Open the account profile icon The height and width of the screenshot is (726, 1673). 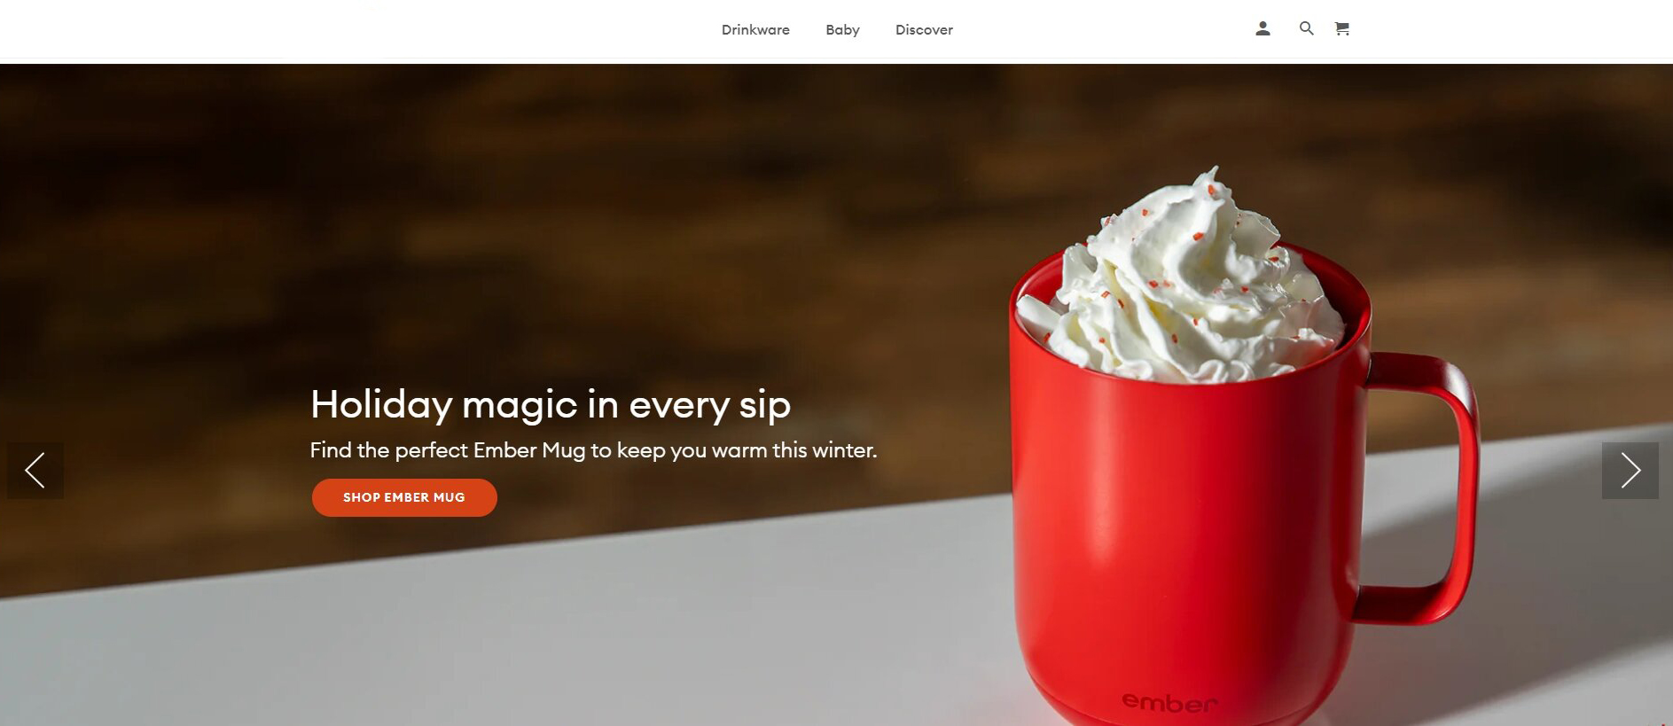(x=1263, y=29)
